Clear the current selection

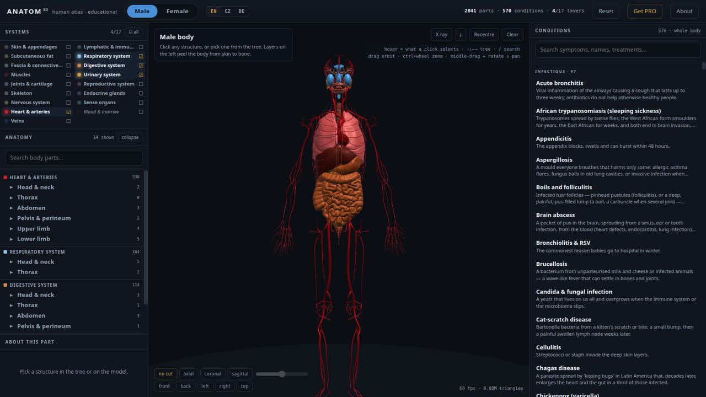[x=512, y=34]
